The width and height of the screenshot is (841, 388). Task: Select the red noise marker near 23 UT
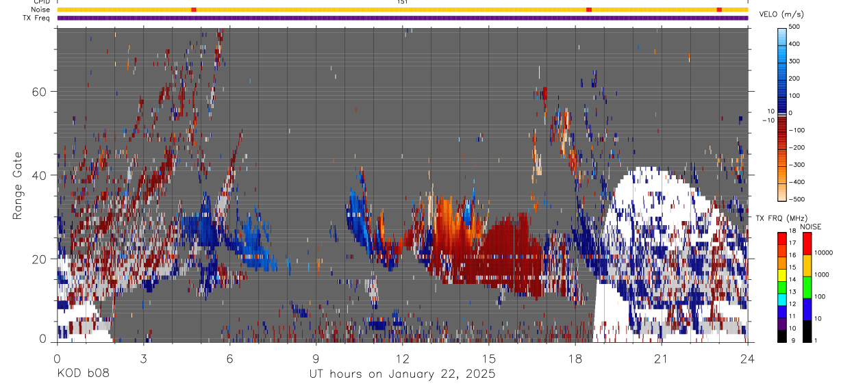[719, 10]
